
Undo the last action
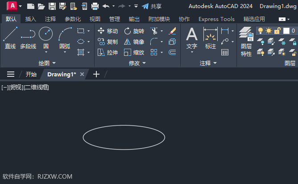106,6
